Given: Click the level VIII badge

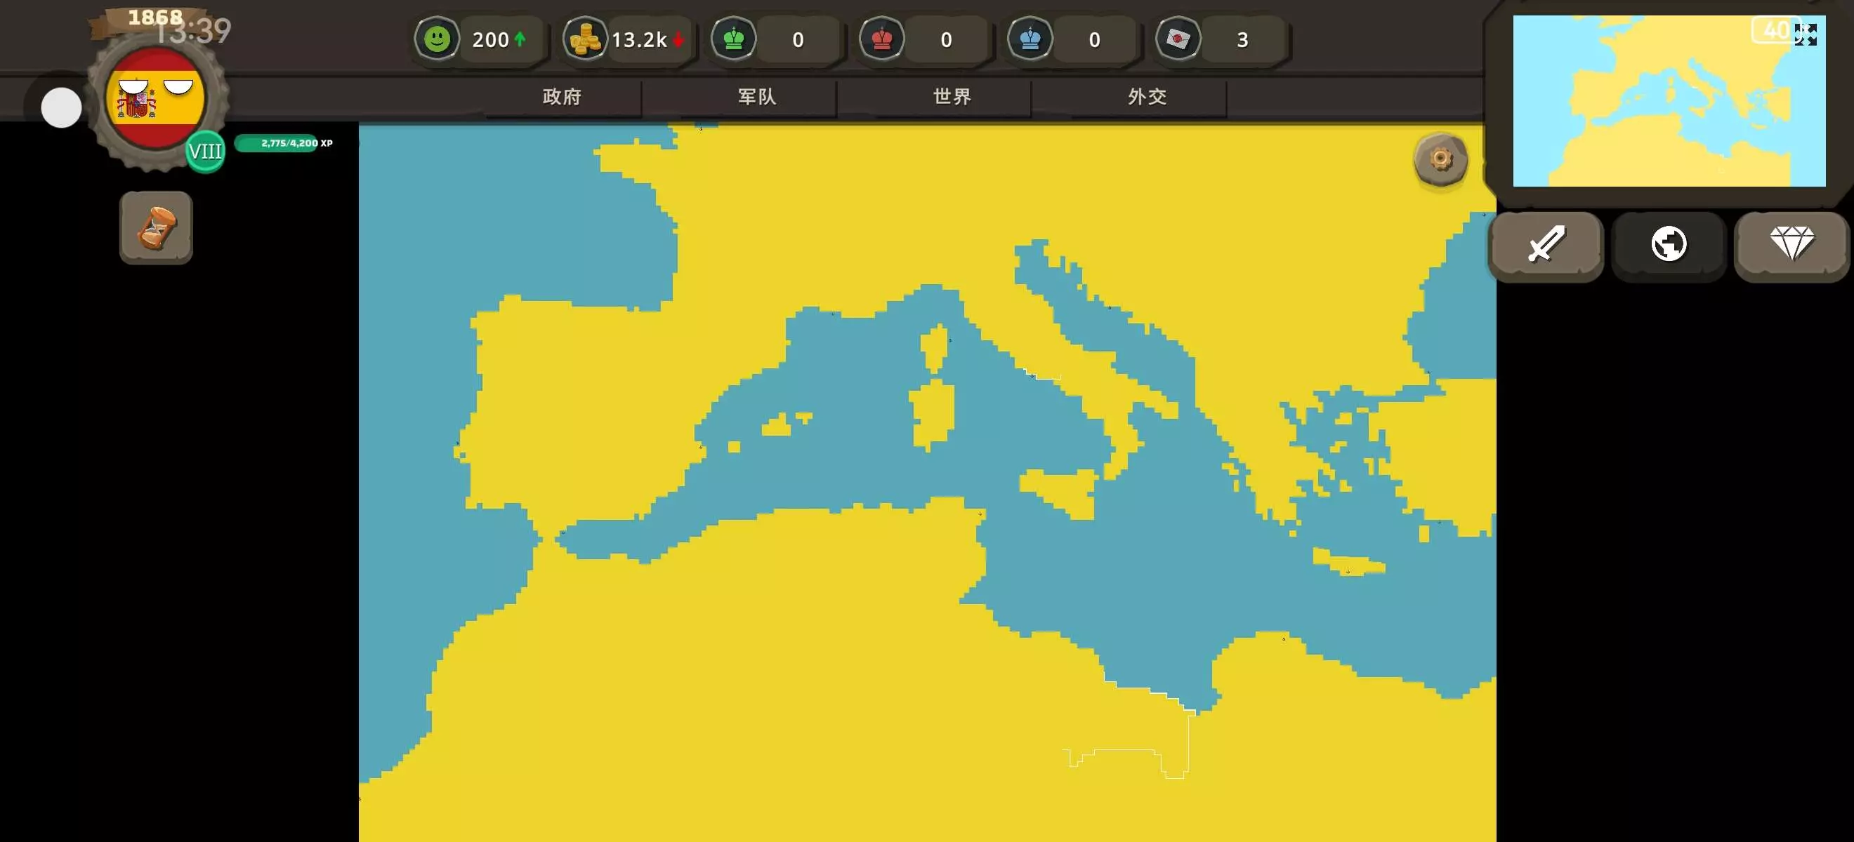Looking at the screenshot, I should pyautogui.click(x=205, y=152).
